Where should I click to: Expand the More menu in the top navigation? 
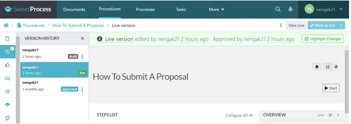(x=217, y=9)
